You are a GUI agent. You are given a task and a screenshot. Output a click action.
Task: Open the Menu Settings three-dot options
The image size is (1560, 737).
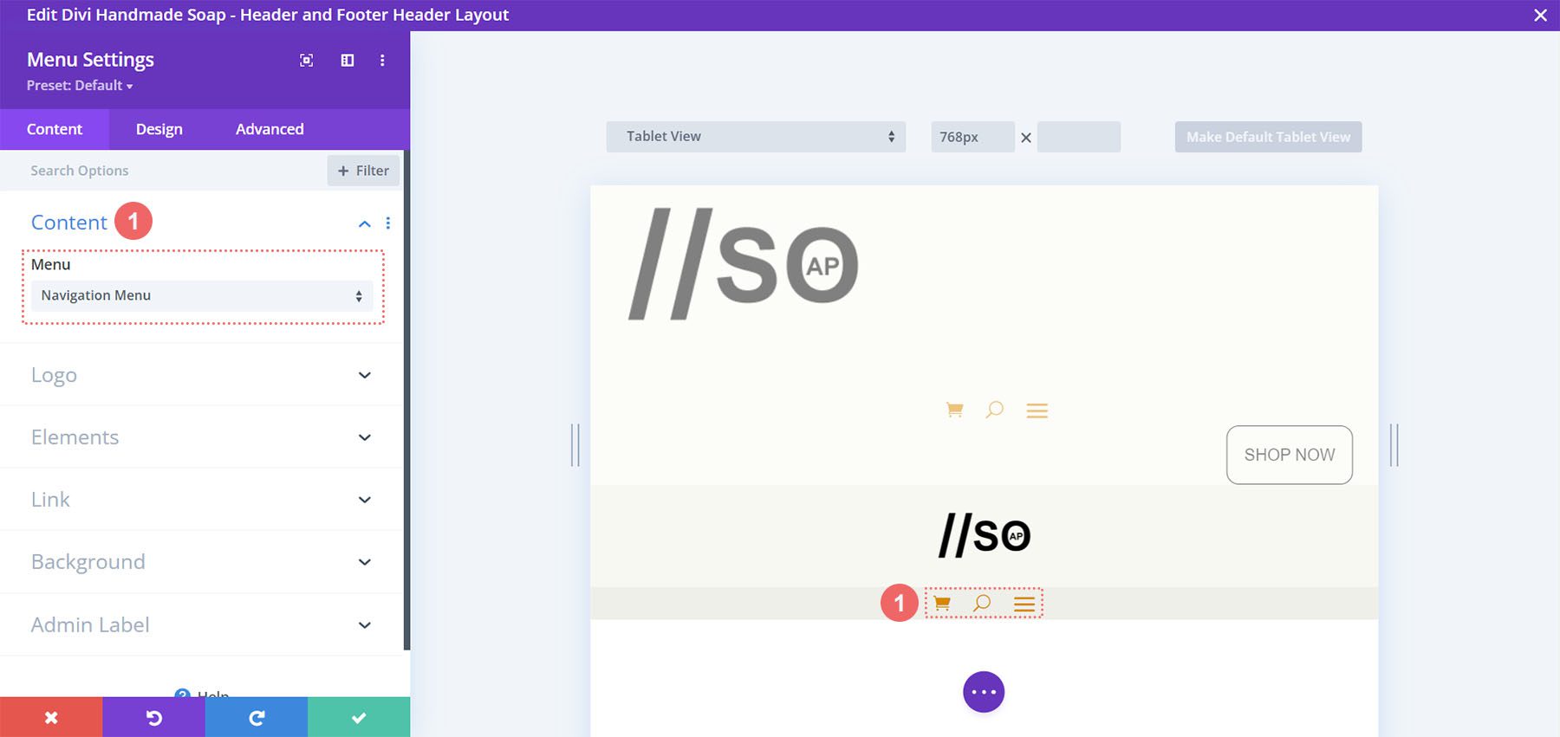382,61
